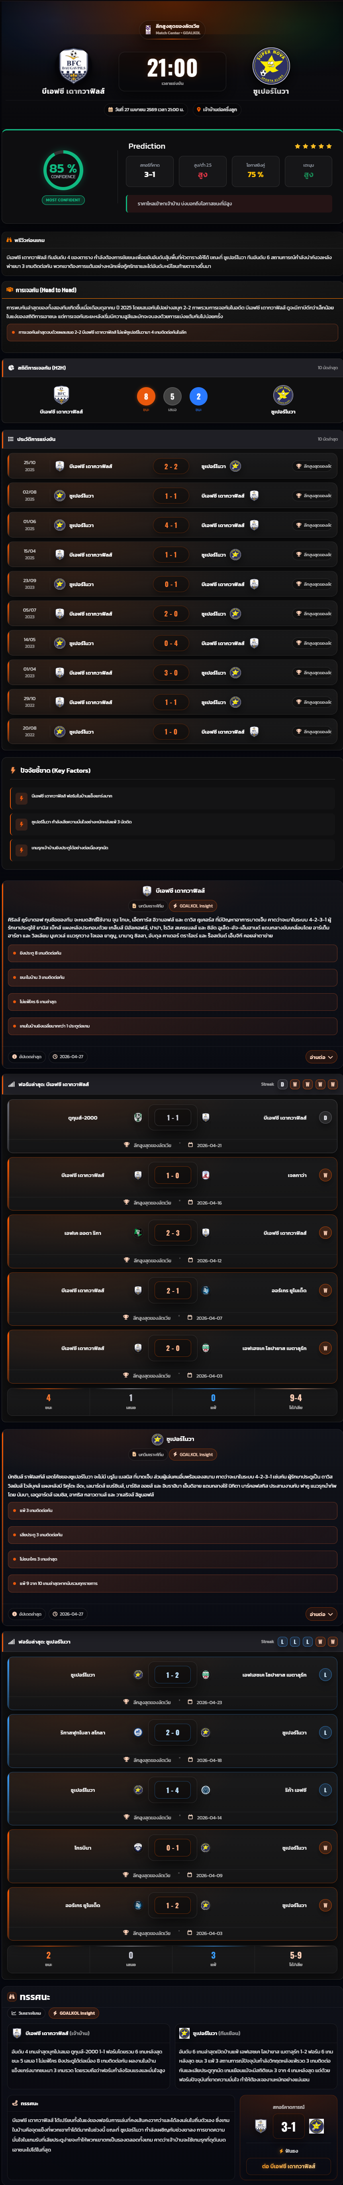Image resolution: width=343 pixels, height=2185 pixels.
Task: Open GOALKOL Insight tab under BFC Daugavpils analysis
Action: click(193, 906)
